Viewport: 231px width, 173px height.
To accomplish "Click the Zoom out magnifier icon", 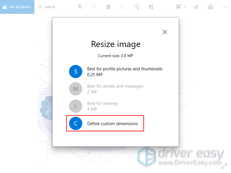I will click(94, 7).
